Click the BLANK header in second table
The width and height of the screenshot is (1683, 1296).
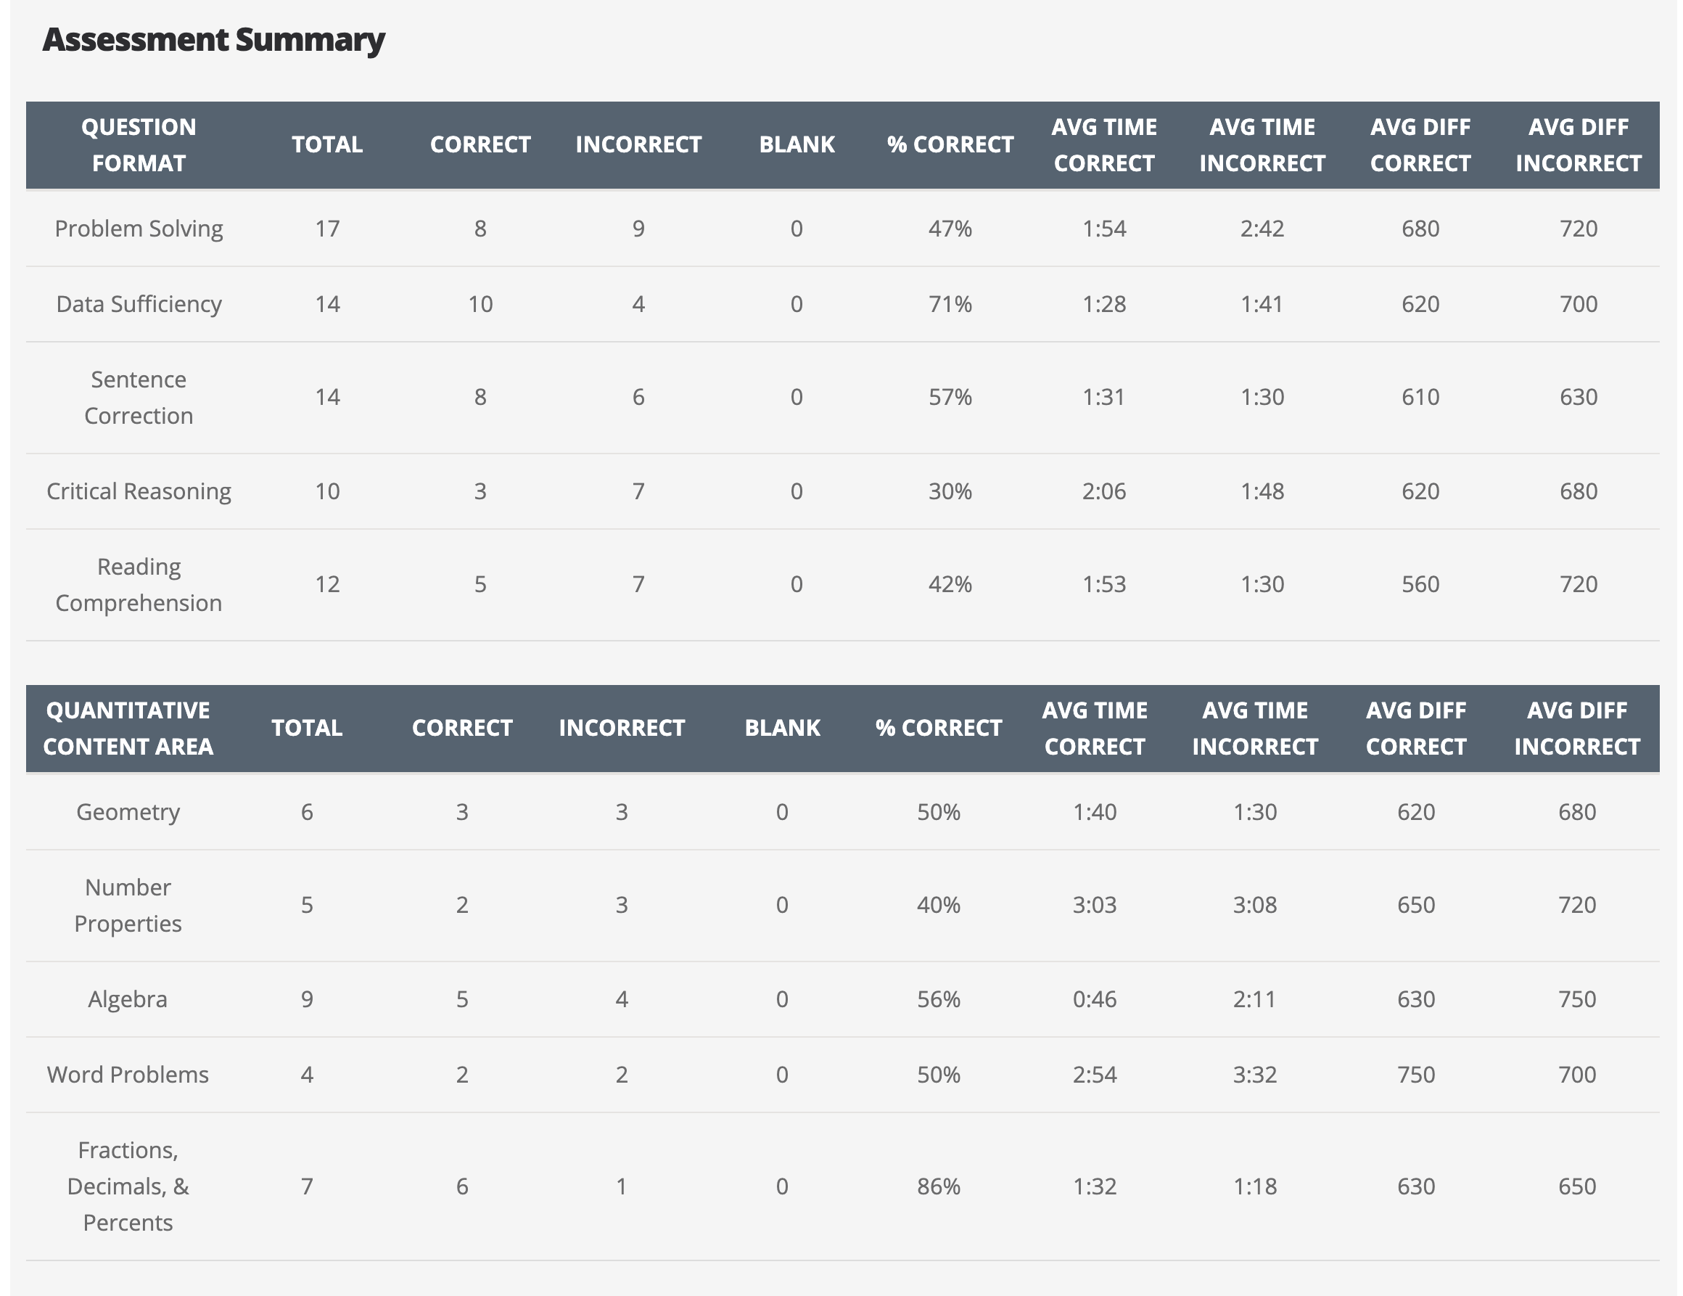pyautogui.click(x=782, y=729)
